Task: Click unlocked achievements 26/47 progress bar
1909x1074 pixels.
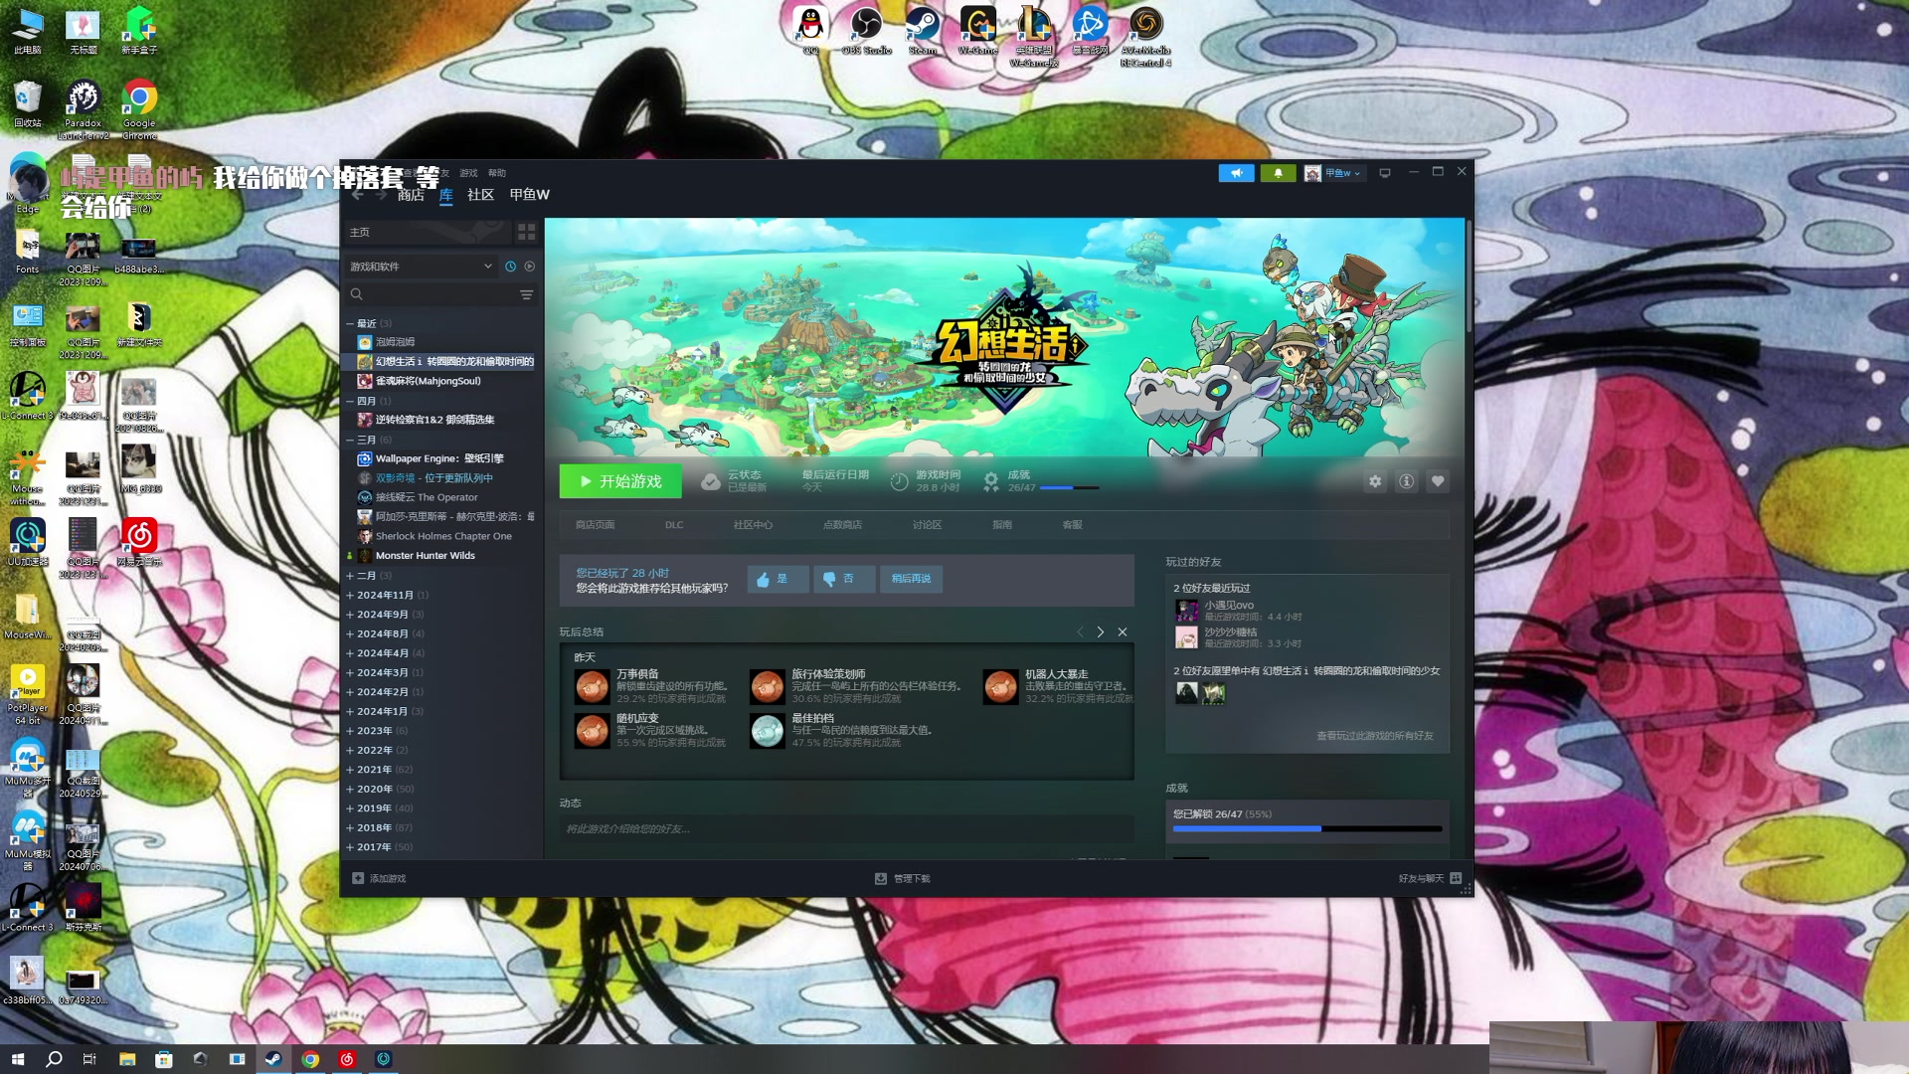Action: (1306, 828)
